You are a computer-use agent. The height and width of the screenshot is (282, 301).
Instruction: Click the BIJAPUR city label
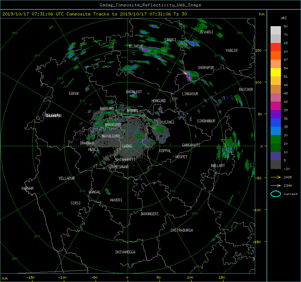(x=136, y=46)
